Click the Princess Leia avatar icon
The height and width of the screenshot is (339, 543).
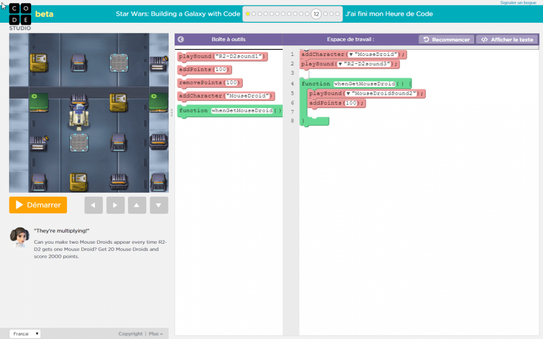coord(19,237)
